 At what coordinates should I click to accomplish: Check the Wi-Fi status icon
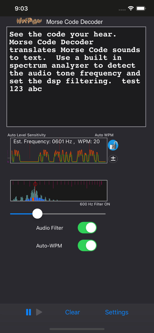click(131, 9)
